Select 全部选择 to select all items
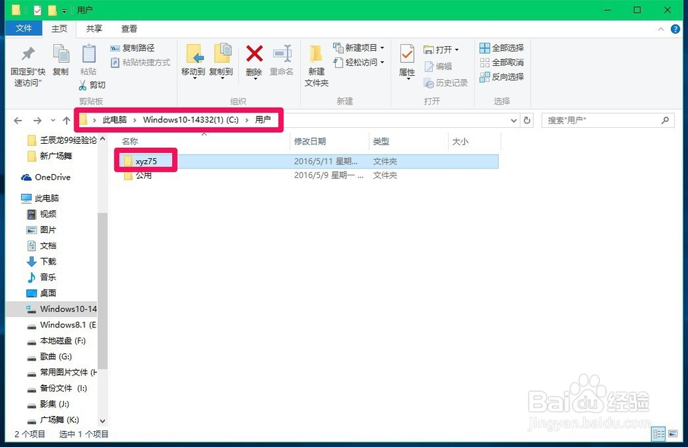The width and height of the screenshot is (688, 447). click(502, 47)
